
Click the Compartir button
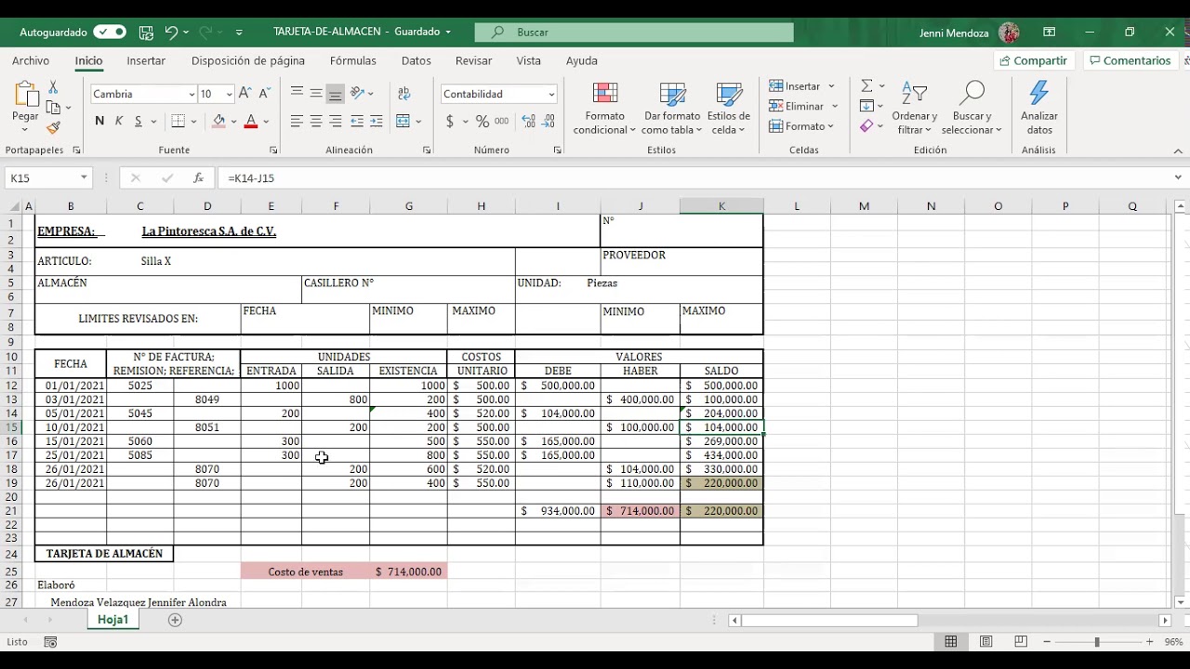click(x=1034, y=60)
